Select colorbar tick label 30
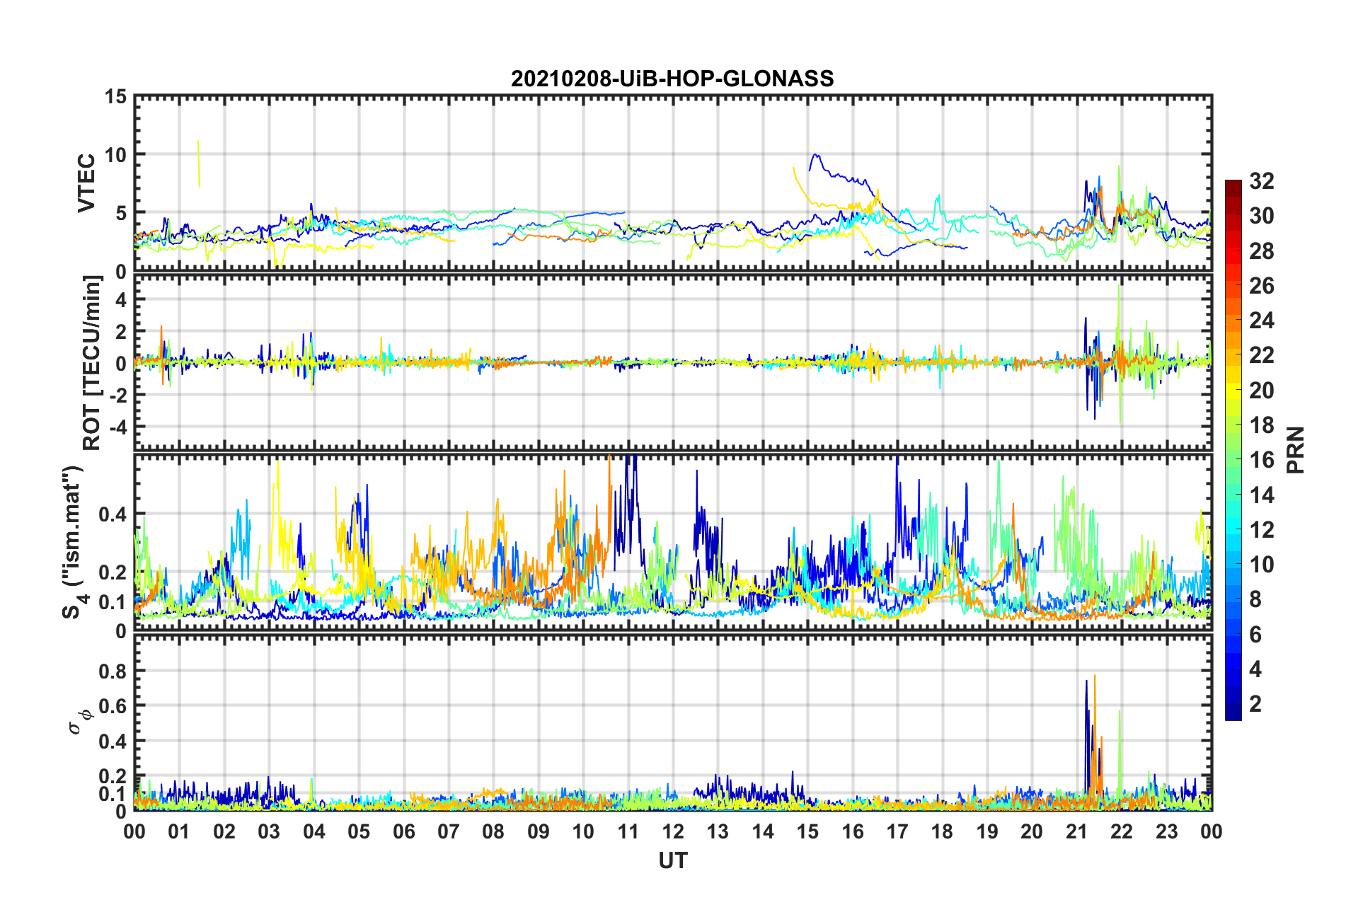Viewport: 1346px width, 900px height. click(1261, 216)
